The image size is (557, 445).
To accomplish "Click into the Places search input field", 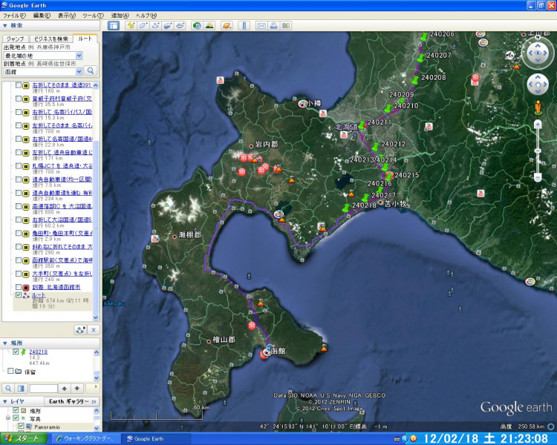I will click(x=43, y=388).
